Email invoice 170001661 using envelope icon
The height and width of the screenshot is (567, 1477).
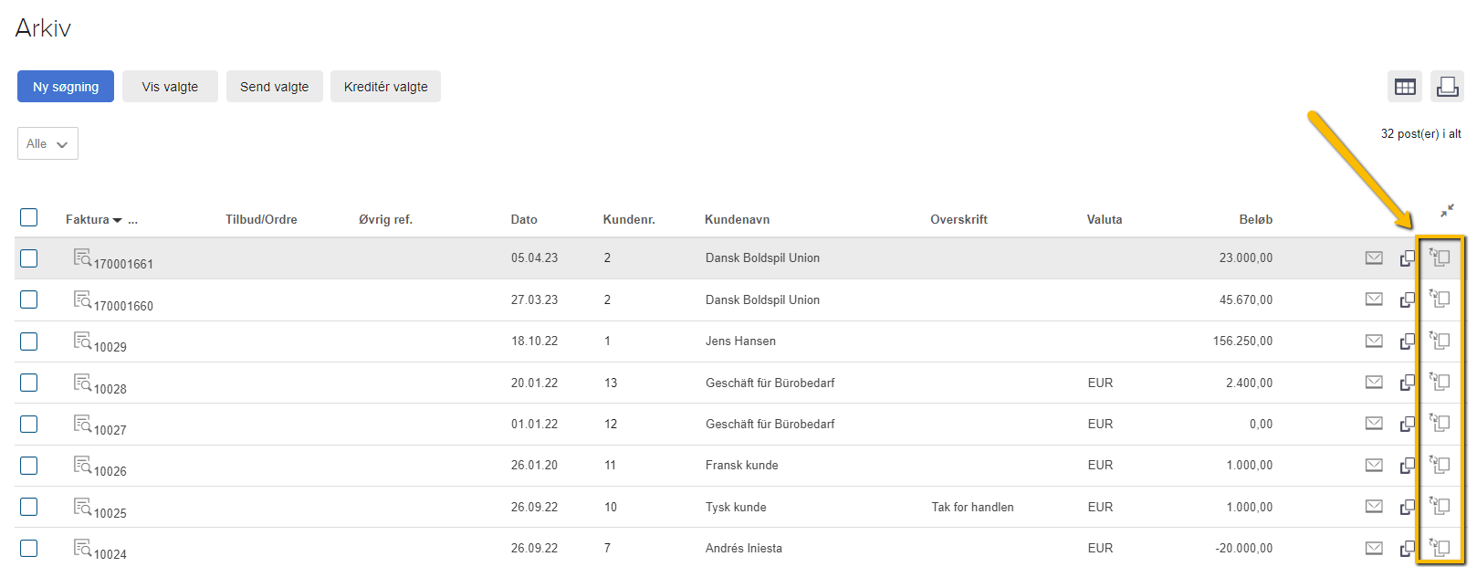click(1374, 258)
